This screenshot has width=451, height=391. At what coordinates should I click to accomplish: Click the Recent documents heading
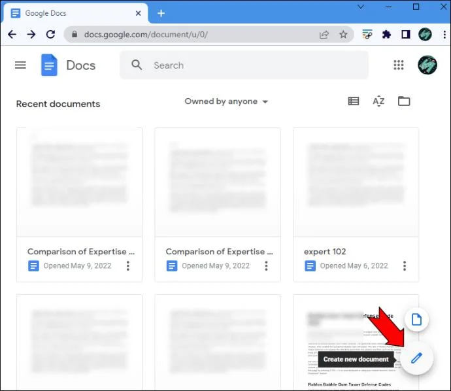(x=58, y=104)
